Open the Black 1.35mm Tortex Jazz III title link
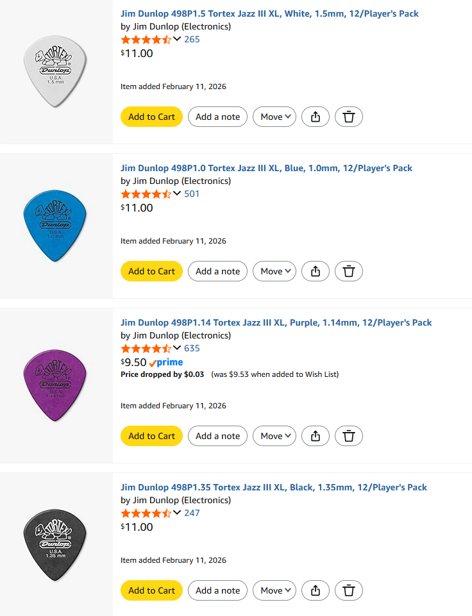472x616 pixels. point(273,487)
